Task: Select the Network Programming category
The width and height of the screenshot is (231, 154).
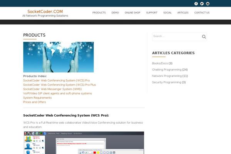Action: tap(167, 76)
